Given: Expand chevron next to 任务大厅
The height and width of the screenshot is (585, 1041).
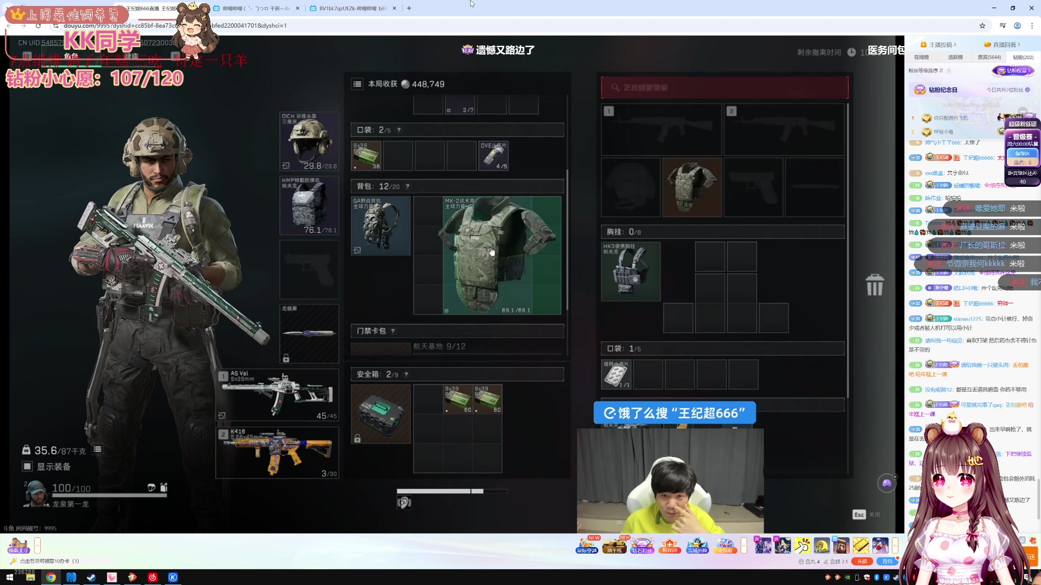Looking at the screenshot, I should (x=37, y=545).
